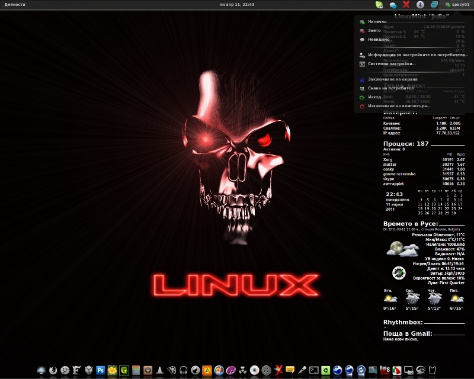Click the round gray wolf icon in dock
Viewport: 474px width, 379px height.
pos(196,370)
